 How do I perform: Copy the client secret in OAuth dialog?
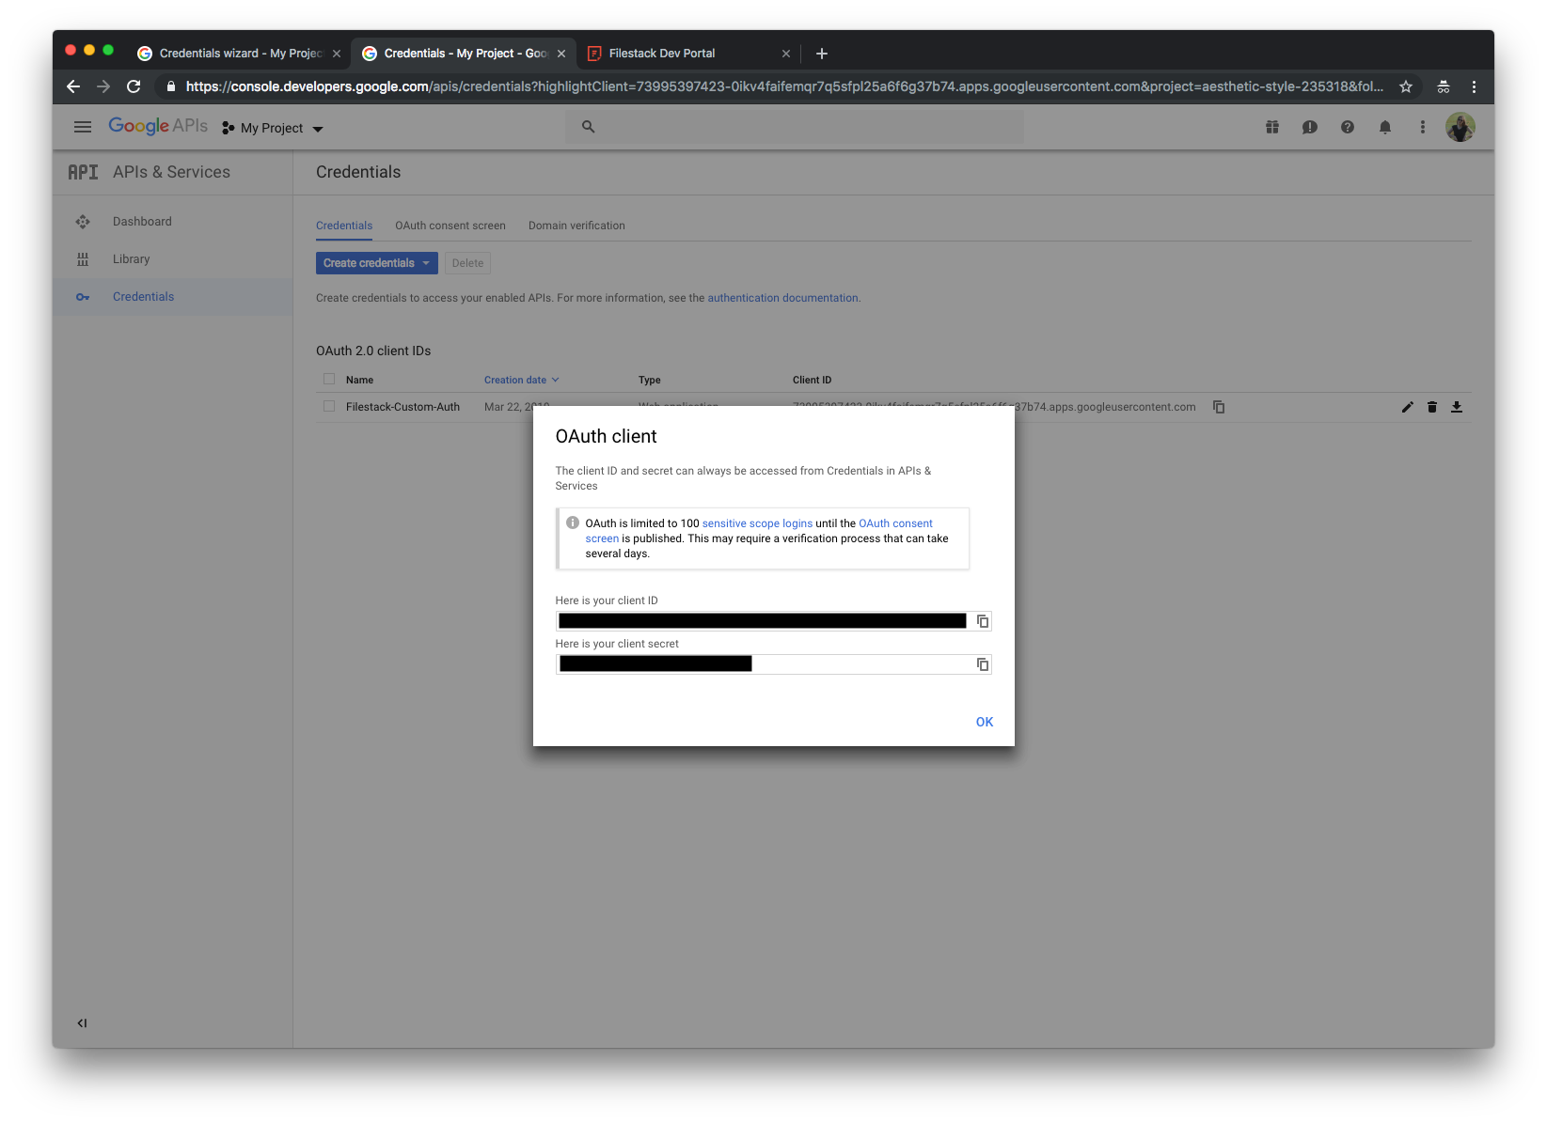click(x=983, y=664)
